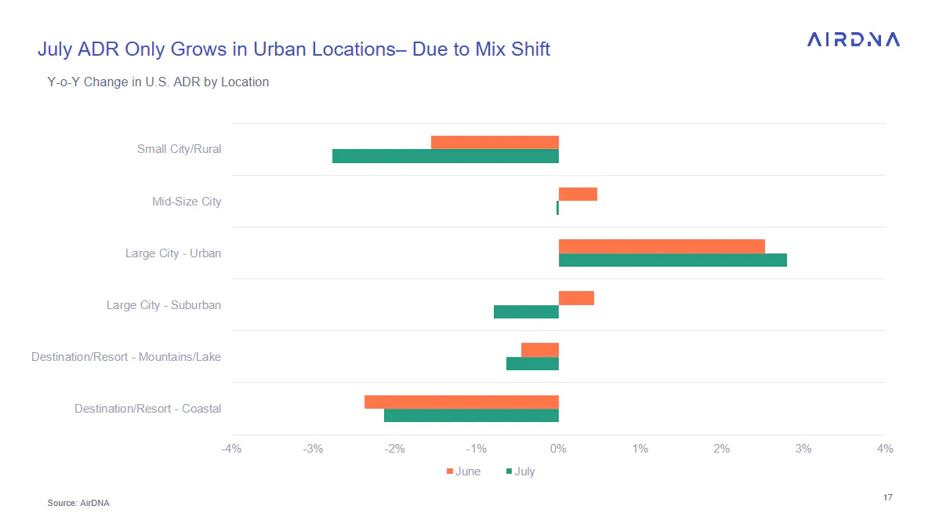Click the -3% axis label
The image size is (932, 524).
[x=313, y=449]
